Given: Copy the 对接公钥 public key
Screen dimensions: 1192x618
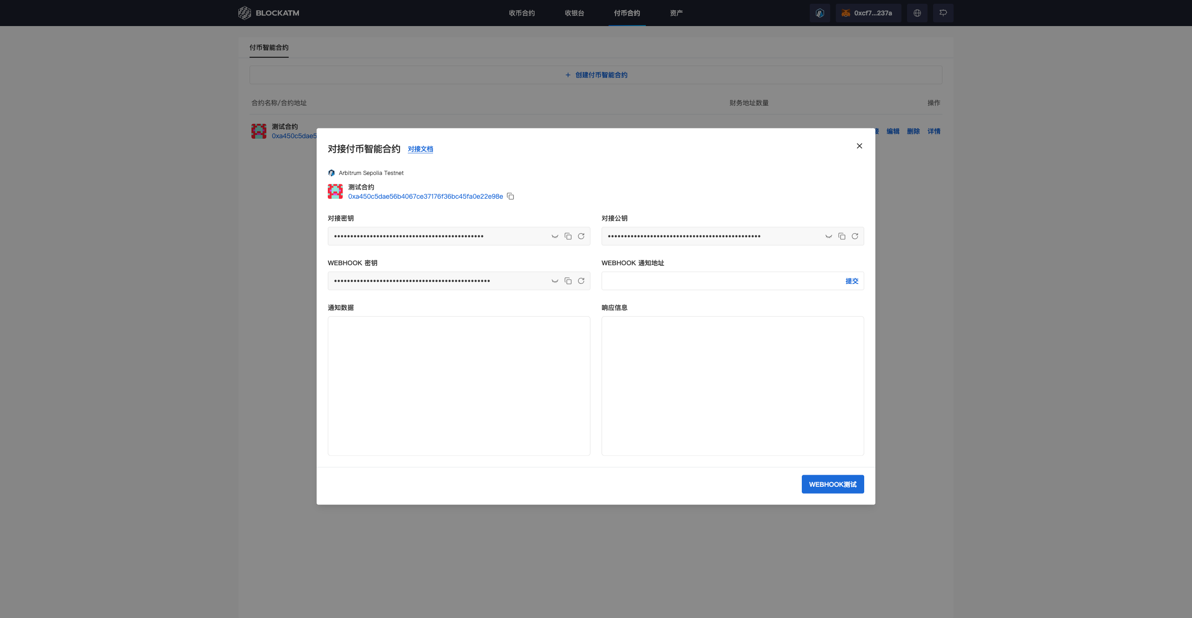Looking at the screenshot, I should (x=842, y=236).
